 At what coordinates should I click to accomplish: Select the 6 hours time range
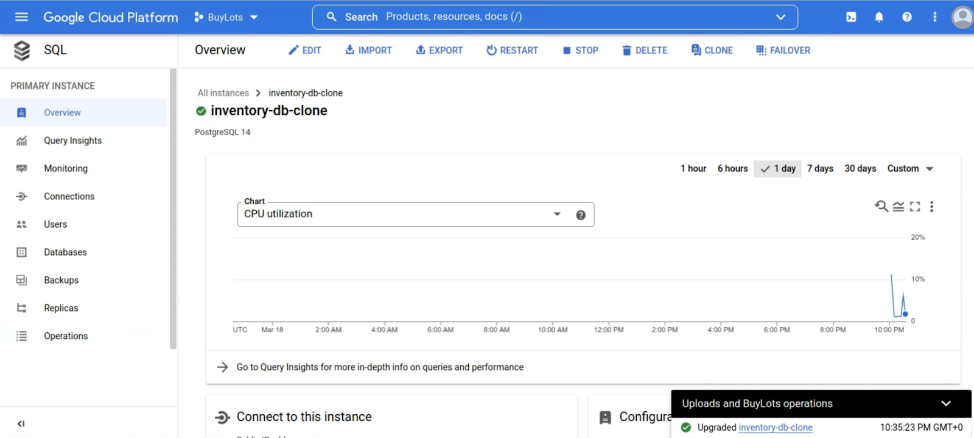(732, 169)
